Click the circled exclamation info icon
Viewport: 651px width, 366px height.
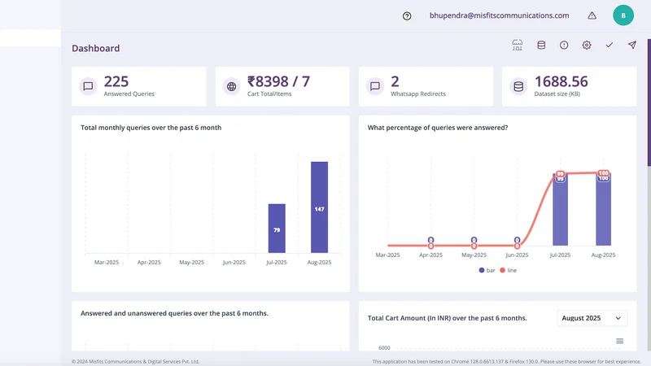point(564,45)
